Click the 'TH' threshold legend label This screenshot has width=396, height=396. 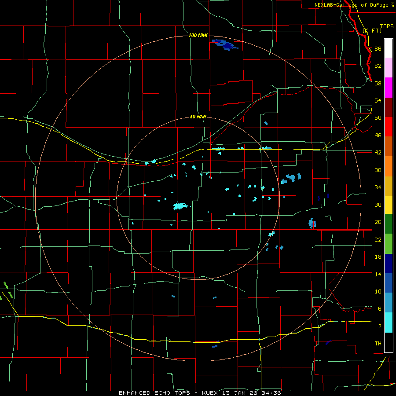pos(378,344)
